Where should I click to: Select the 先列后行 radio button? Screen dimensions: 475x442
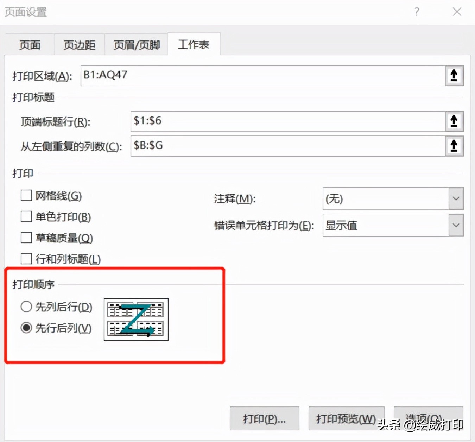[x=26, y=307]
